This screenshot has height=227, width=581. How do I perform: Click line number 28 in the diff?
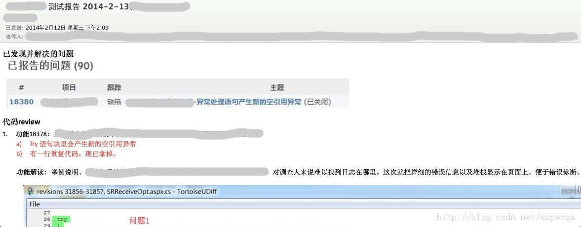(x=47, y=220)
